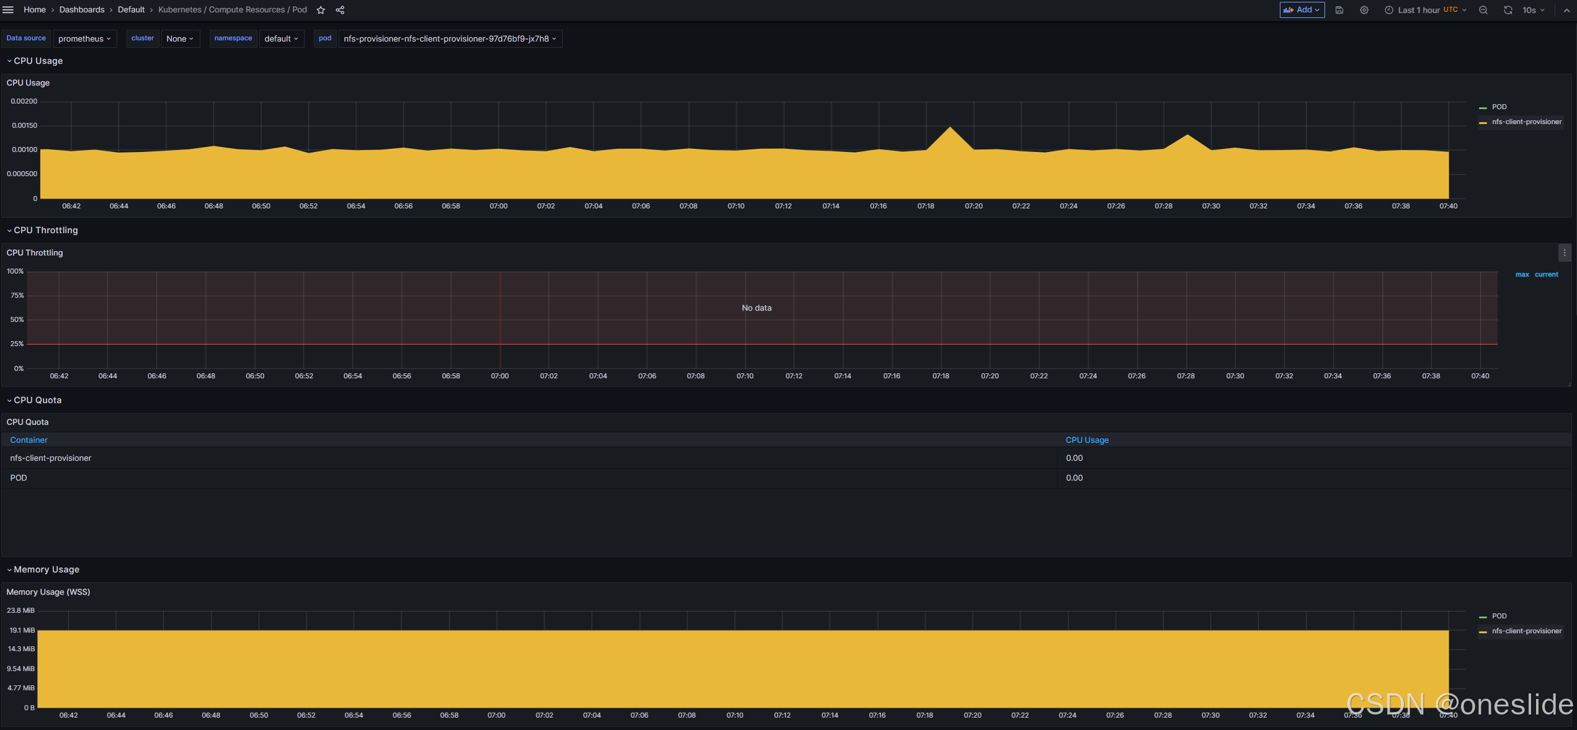
Task: Open the hamburger navigation menu
Action: pyautogui.click(x=8, y=10)
